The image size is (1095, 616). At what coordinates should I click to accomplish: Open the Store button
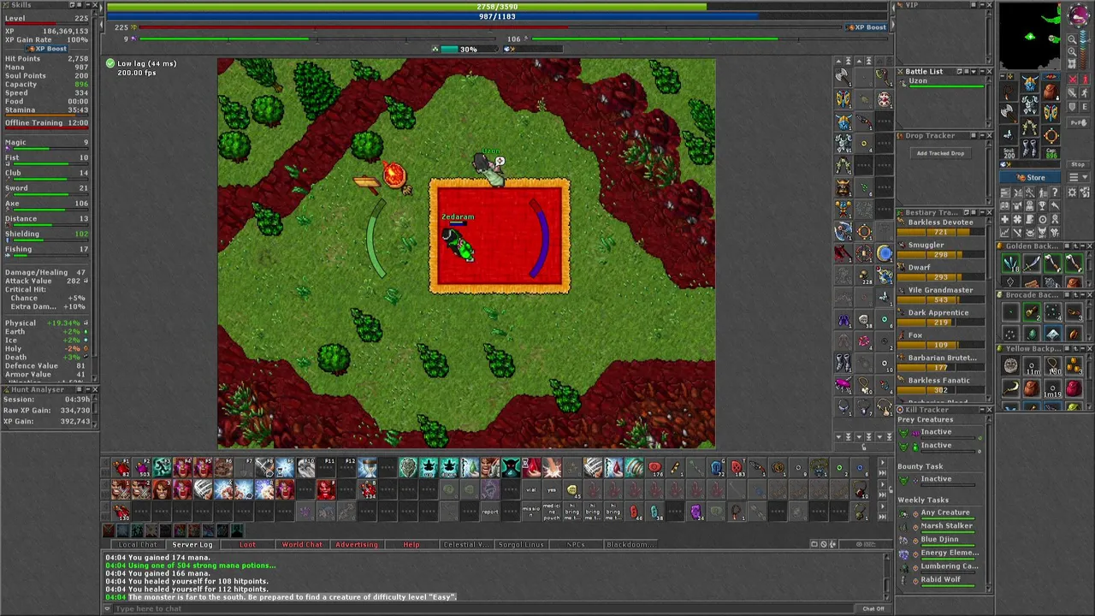(x=1030, y=178)
